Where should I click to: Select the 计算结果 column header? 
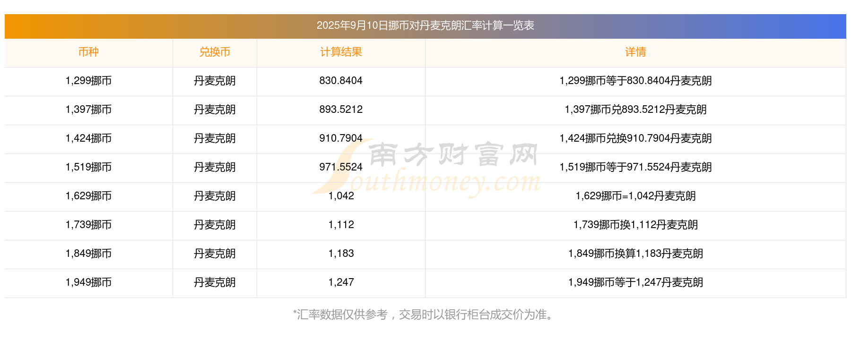tap(341, 52)
